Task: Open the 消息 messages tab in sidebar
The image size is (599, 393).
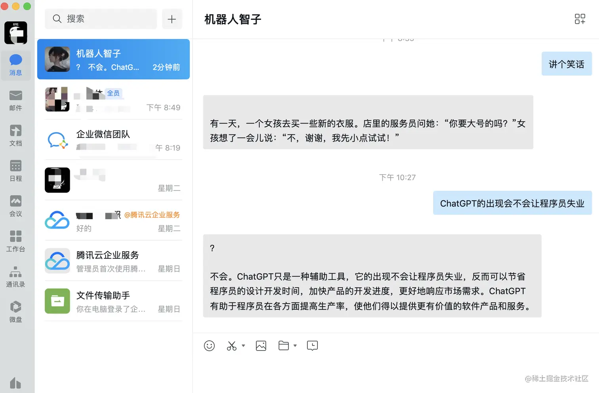Action: (15, 65)
